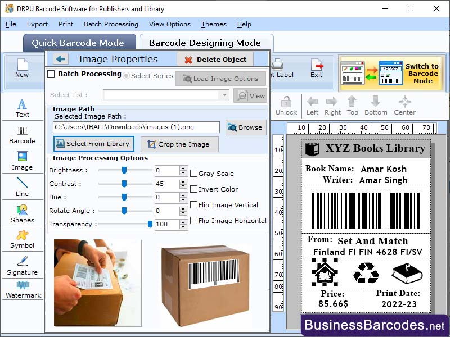Open the Batch Processing menu
The image size is (450, 337).
[111, 24]
